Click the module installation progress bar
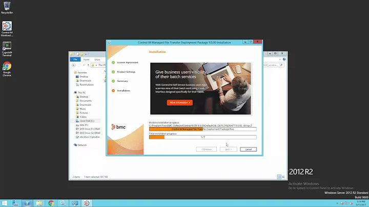 point(202,129)
